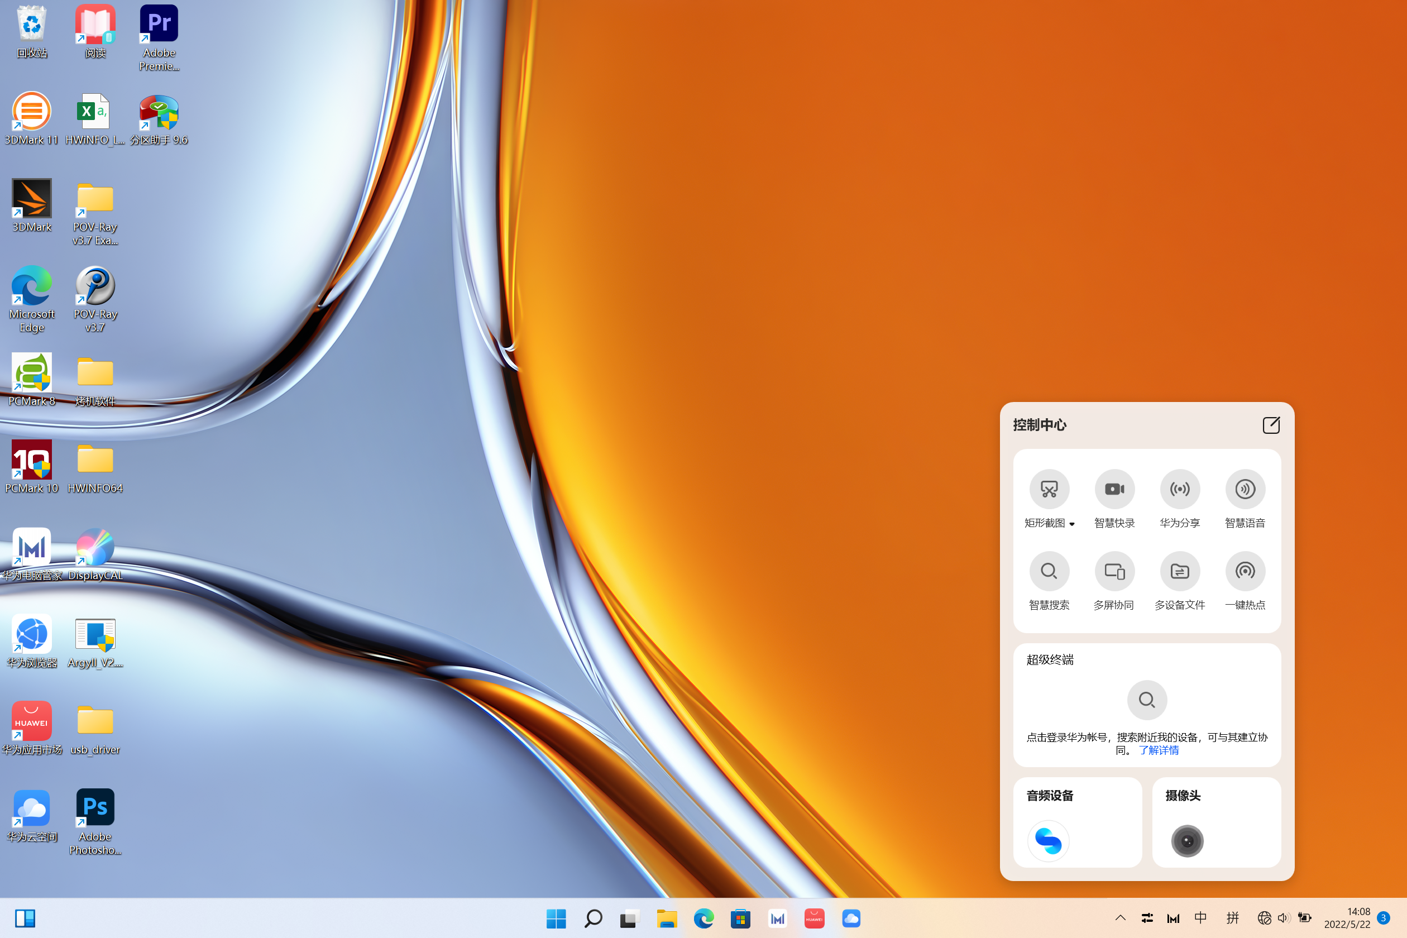The width and height of the screenshot is (1407, 938).
Task: Click 了解详情 link in 超级终端
Action: pyautogui.click(x=1159, y=750)
